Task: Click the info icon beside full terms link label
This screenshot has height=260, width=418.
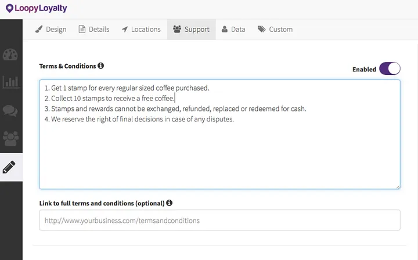Action: [170, 203]
